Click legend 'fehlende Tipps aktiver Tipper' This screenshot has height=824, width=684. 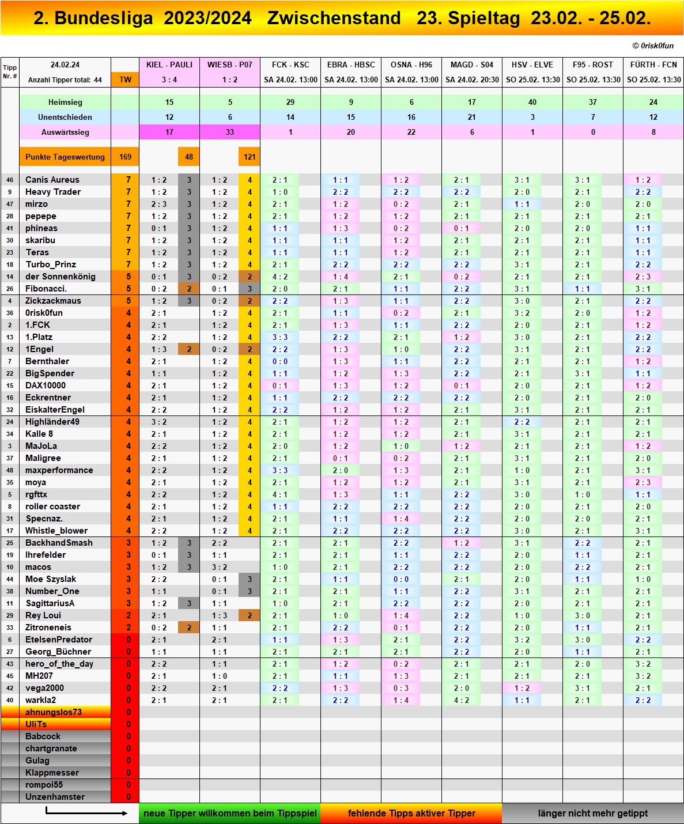[x=411, y=813]
